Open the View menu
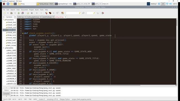This screenshot has height=101, width=180. tap(18, 10)
